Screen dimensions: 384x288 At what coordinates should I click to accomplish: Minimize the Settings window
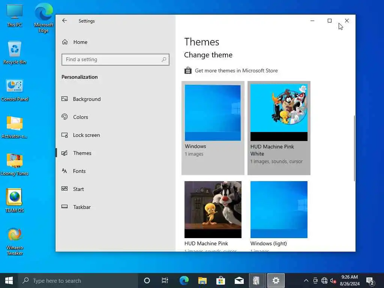pos(312,21)
